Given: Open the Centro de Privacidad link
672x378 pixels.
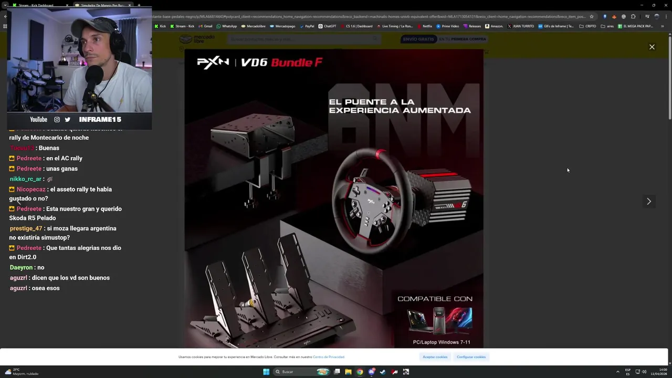Looking at the screenshot, I should click(329, 357).
